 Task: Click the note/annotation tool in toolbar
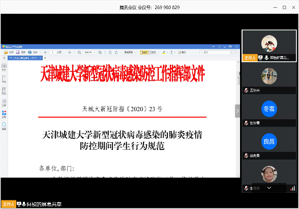[x=182, y=52]
